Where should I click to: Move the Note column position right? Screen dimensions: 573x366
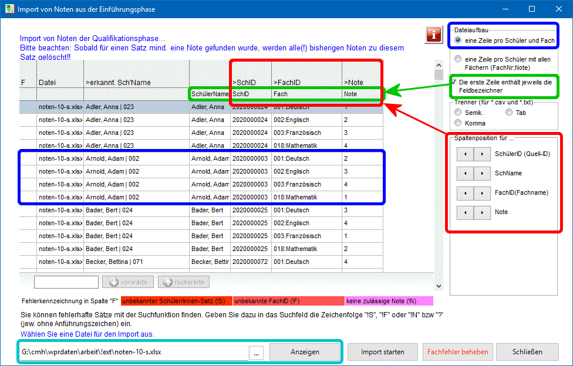482,212
